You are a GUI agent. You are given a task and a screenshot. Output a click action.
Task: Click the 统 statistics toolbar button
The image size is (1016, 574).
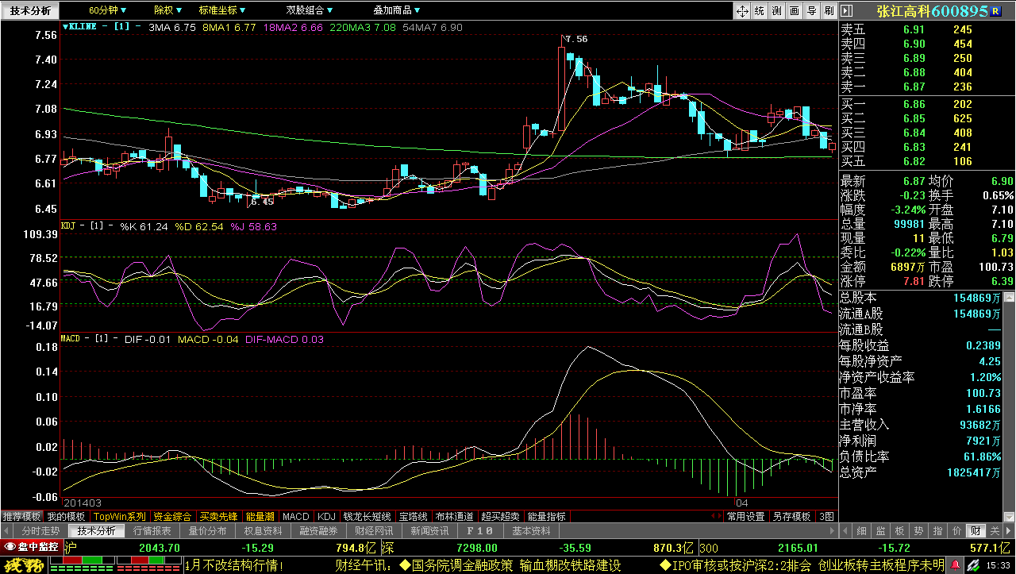click(759, 10)
